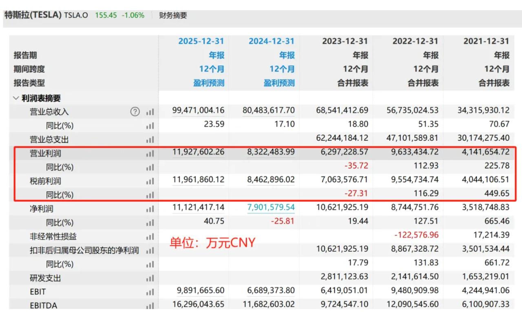
Task: Open chart icon for EBIT row
Action: (150, 292)
